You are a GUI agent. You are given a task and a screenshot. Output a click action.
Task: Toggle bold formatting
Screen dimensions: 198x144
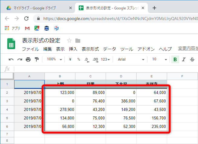[175, 59]
